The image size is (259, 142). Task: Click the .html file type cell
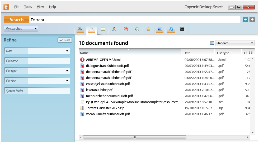(222, 60)
